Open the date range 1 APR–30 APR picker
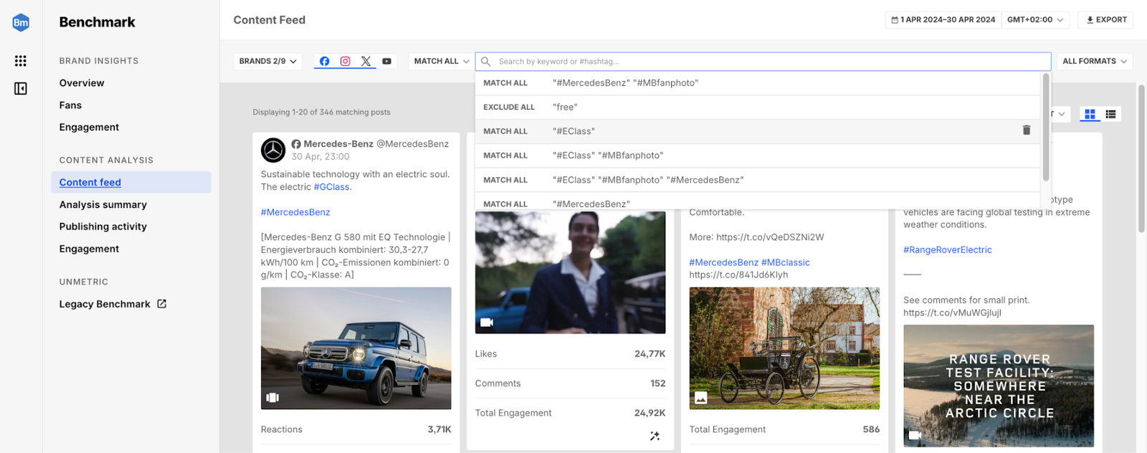Screen dimensions: 1147x453 tap(943, 20)
